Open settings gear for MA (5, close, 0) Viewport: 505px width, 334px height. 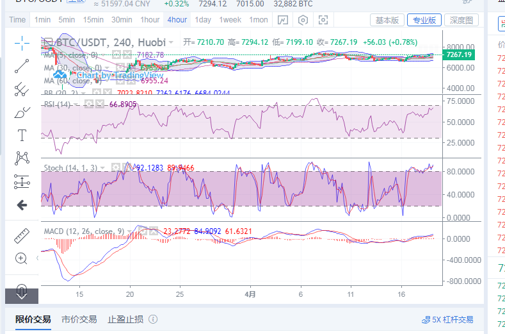(x=116, y=55)
